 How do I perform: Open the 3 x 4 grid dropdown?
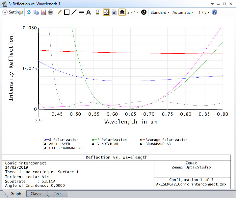click(x=133, y=12)
